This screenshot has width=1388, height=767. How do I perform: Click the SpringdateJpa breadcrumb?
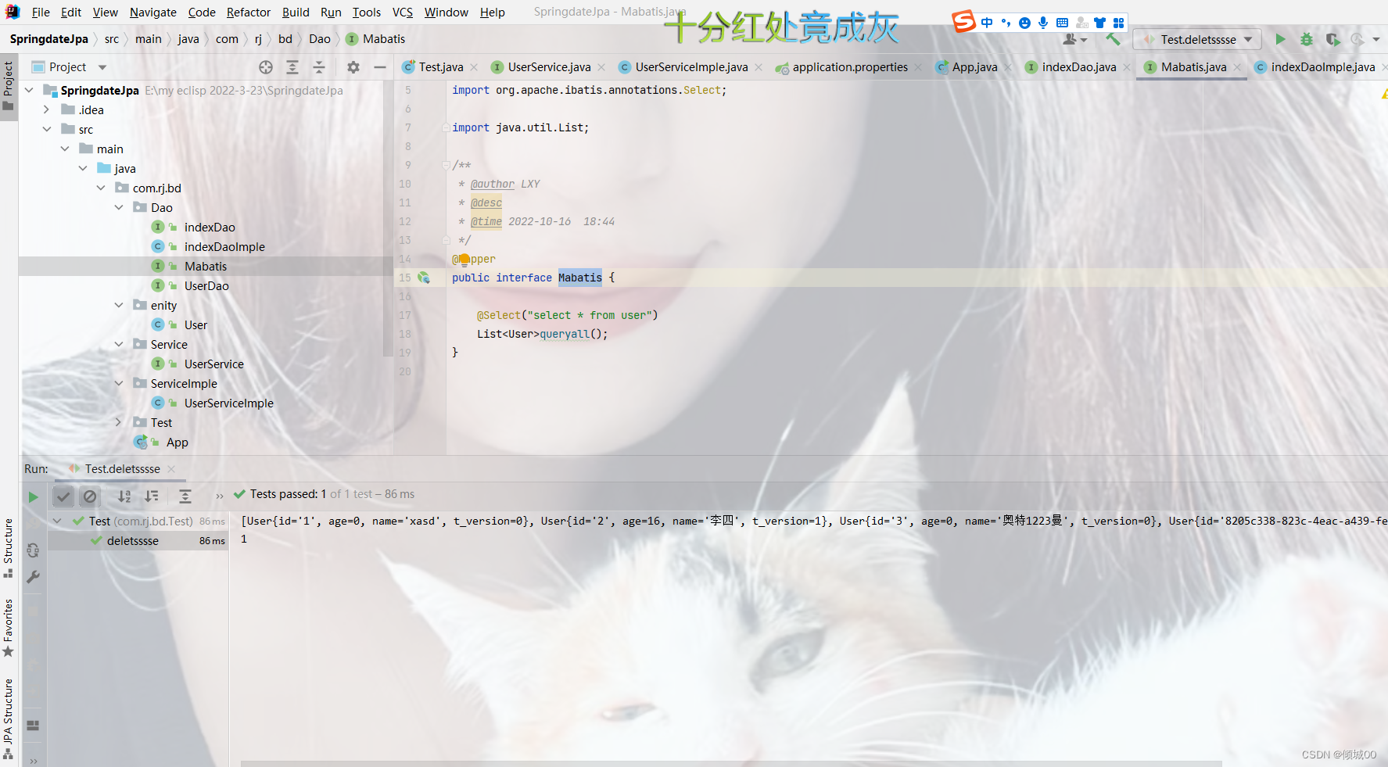pos(49,39)
